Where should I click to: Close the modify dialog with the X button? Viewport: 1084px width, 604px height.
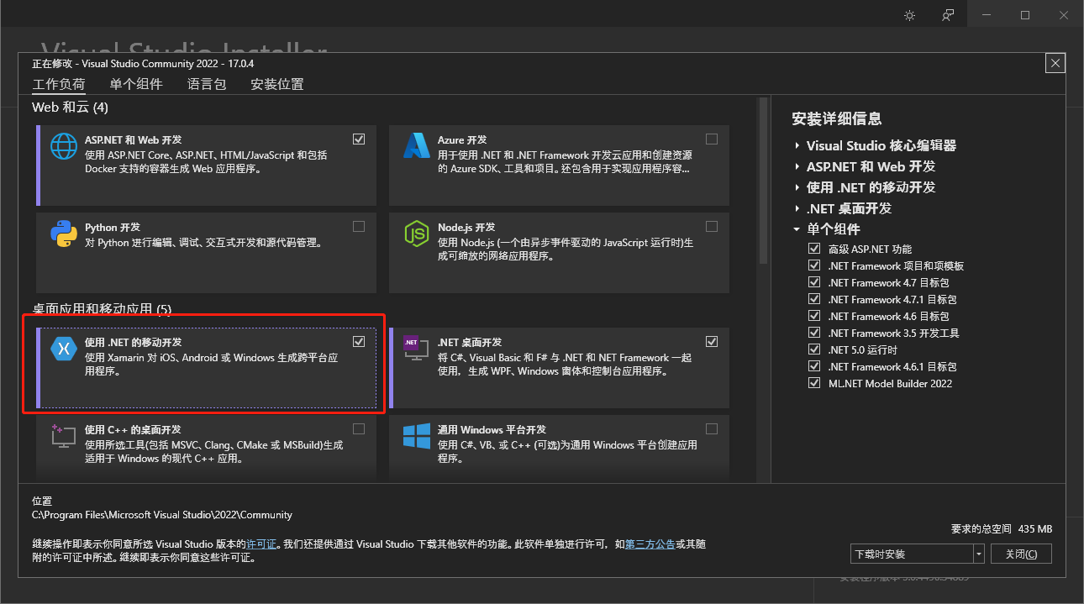[1056, 63]
